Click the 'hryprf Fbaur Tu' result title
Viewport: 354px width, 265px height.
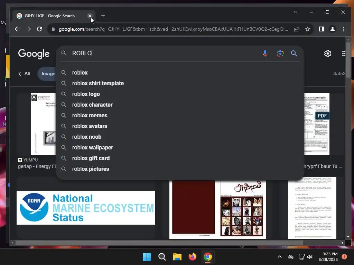point(323,167)
